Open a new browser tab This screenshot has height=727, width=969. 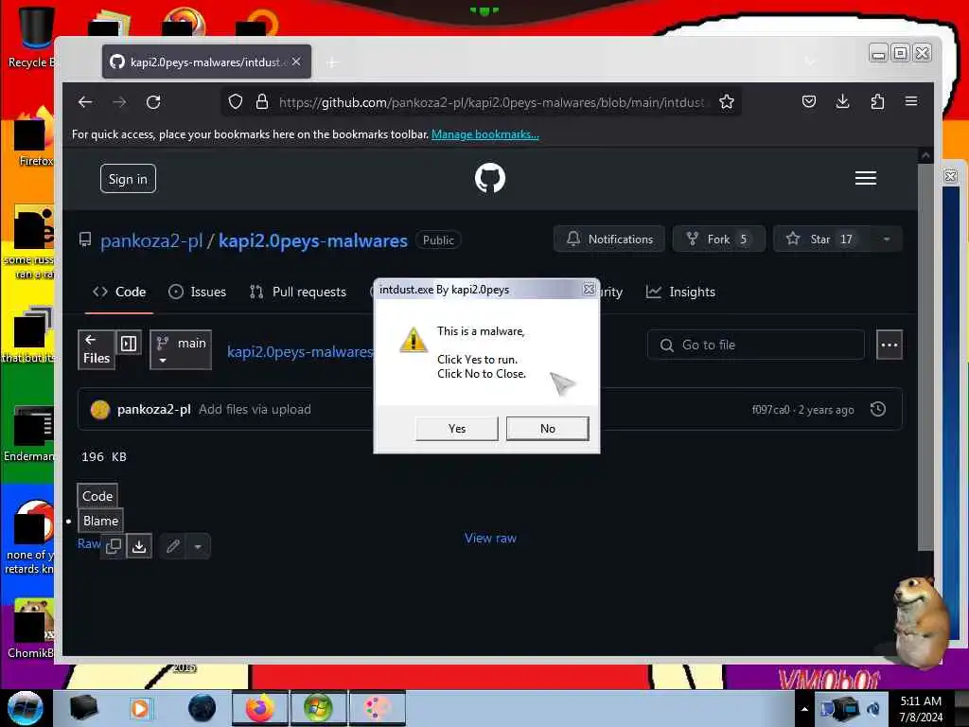coord(332,62)
